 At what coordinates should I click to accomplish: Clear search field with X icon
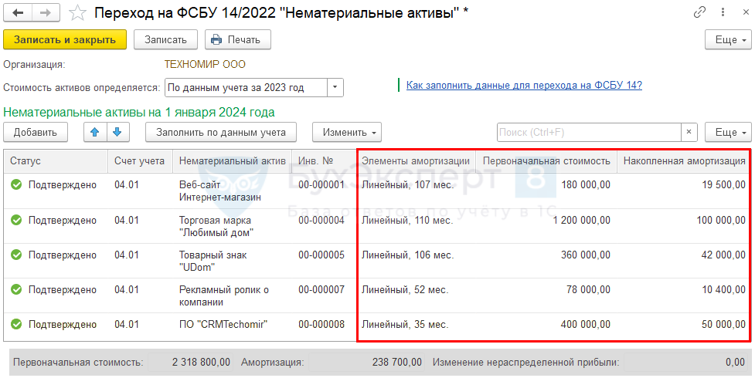pos(689,132)
